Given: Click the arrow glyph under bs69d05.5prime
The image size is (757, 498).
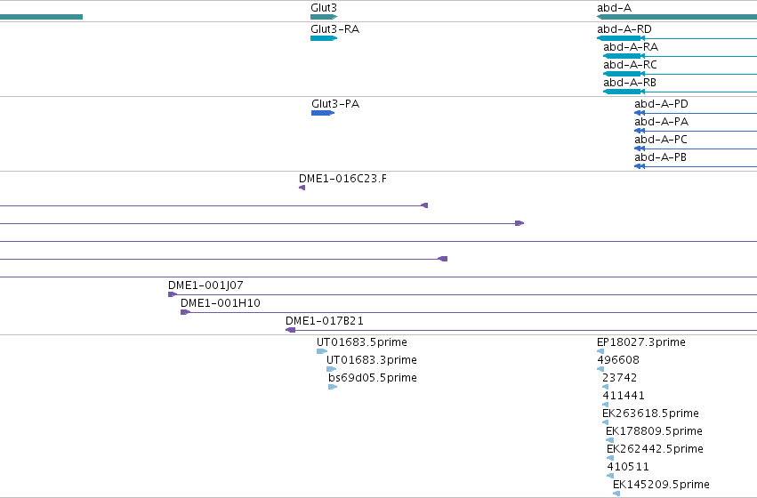Looking at the screenshot, I should pyautogui.click(x=333, y=387).
